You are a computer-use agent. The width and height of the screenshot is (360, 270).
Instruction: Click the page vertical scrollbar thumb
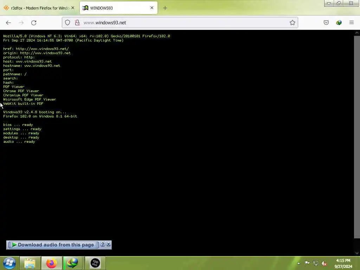tap(357, 137)
